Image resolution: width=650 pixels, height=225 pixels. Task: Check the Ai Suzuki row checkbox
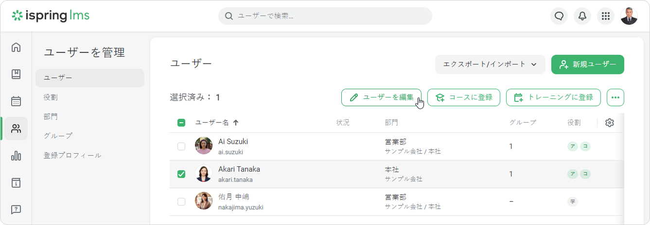click(181, 146)
